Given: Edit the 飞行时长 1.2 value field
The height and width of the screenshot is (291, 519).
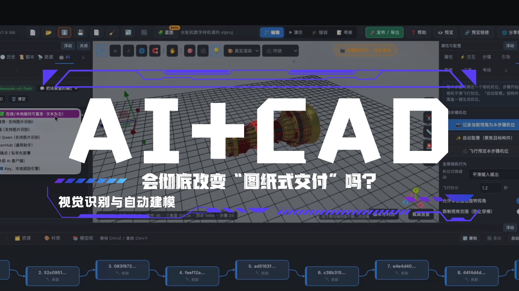Looking at the screenshot, I should pos(490,188).
